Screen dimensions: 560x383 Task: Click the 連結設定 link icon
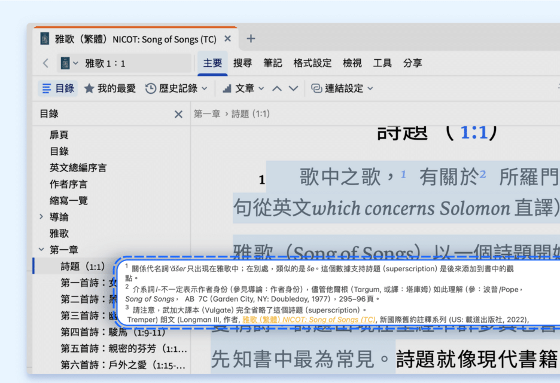coord(316,88)
